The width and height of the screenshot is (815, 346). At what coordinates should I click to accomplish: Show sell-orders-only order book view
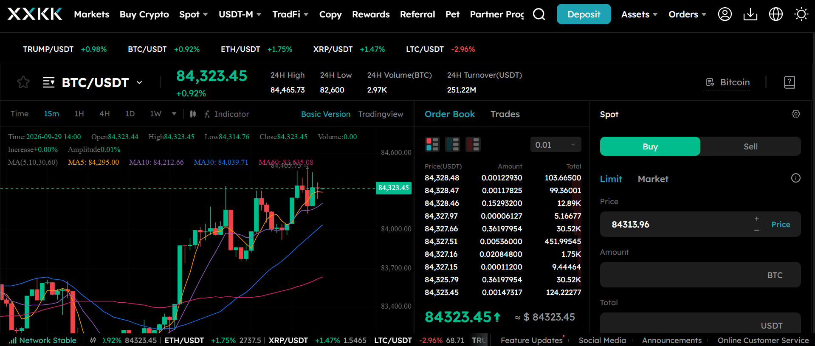(x=473, y=144)
